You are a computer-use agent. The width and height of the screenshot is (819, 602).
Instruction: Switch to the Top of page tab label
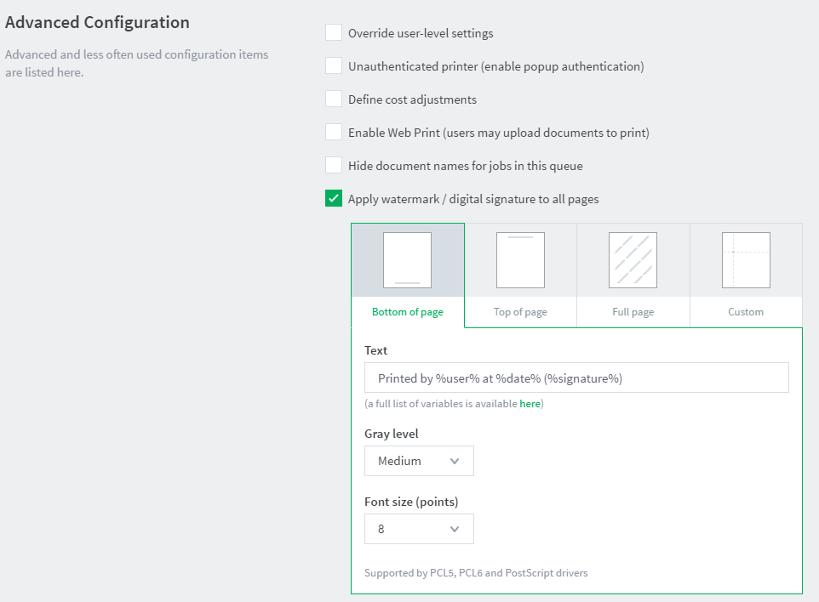tap(520, 312)
